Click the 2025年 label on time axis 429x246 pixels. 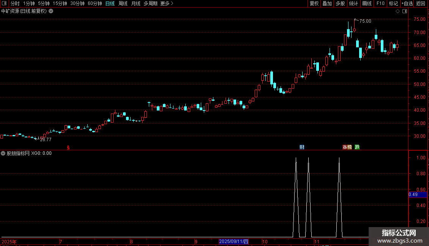[9, 241]
